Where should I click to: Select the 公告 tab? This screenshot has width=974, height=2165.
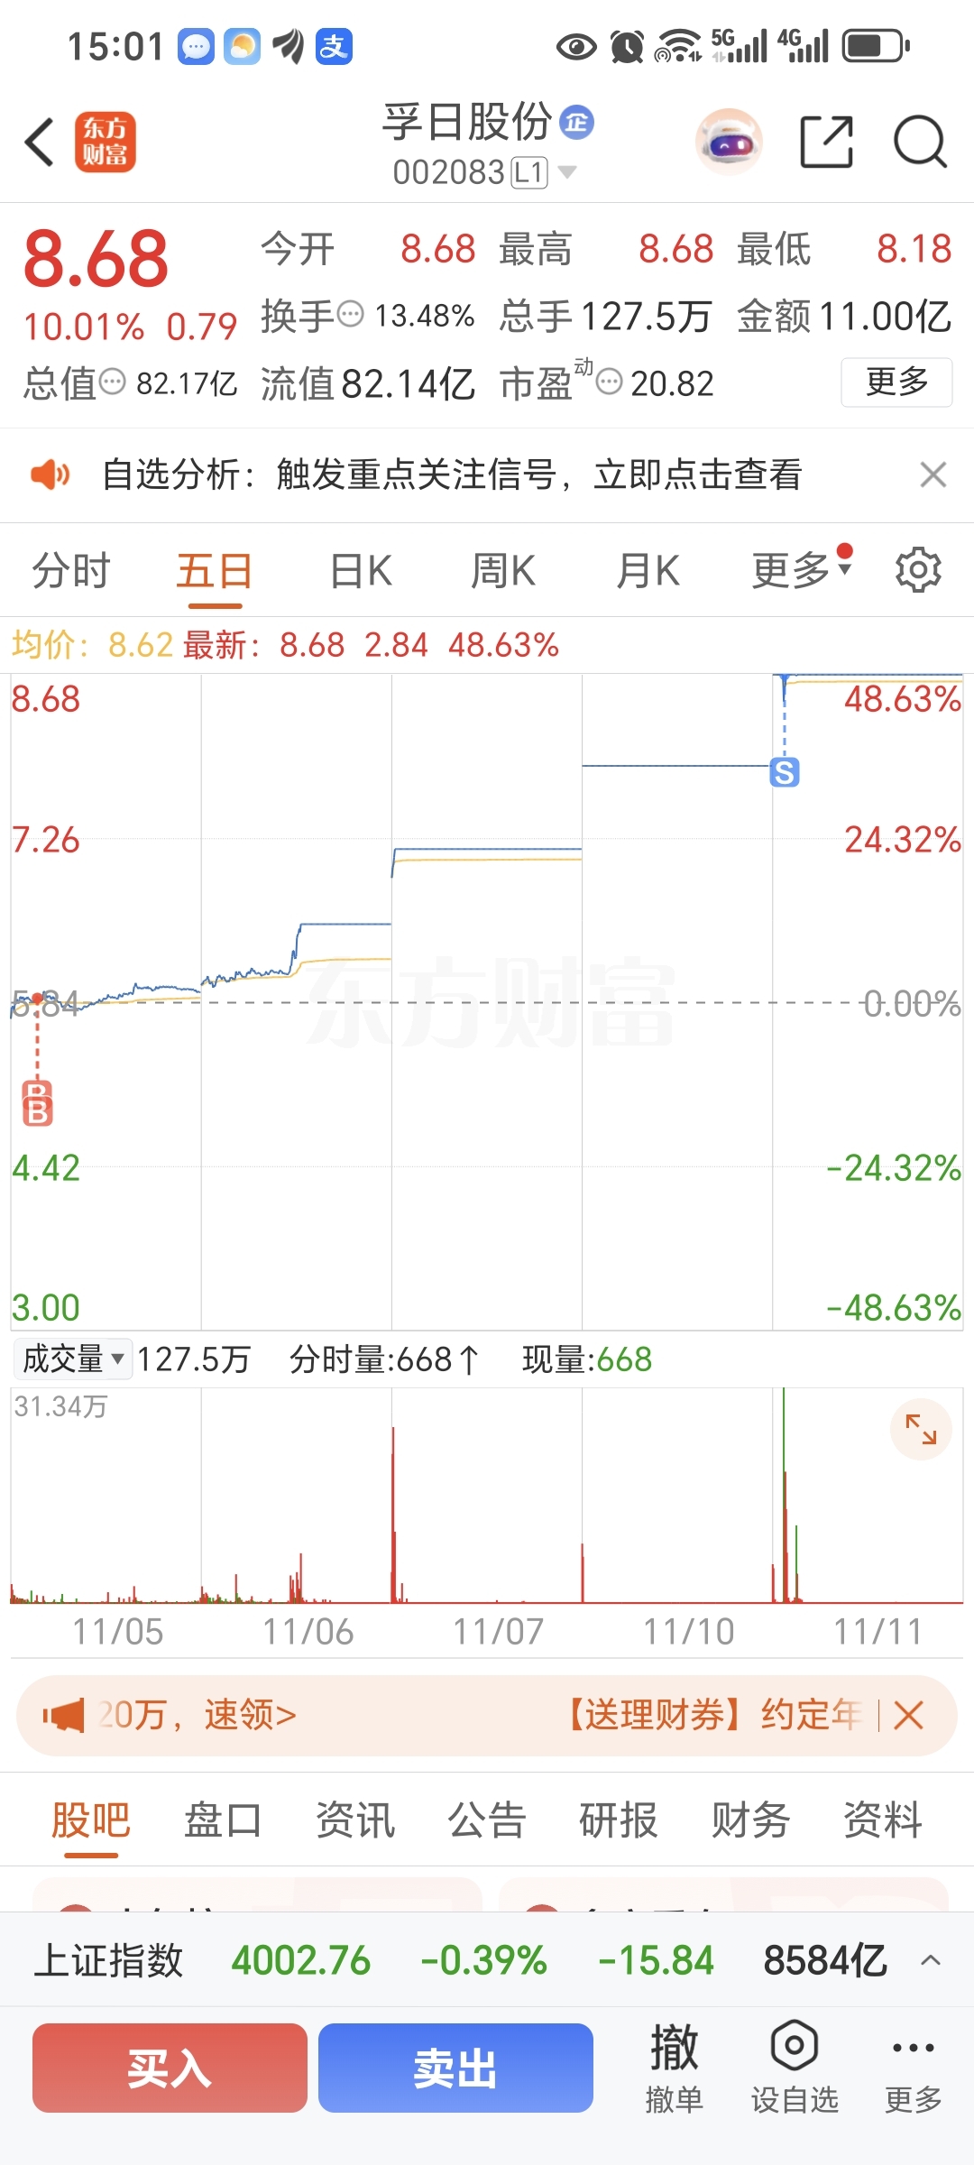tap(487, 1820)
